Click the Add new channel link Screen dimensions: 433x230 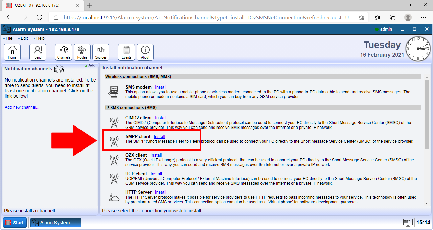(x=22, y=107)
